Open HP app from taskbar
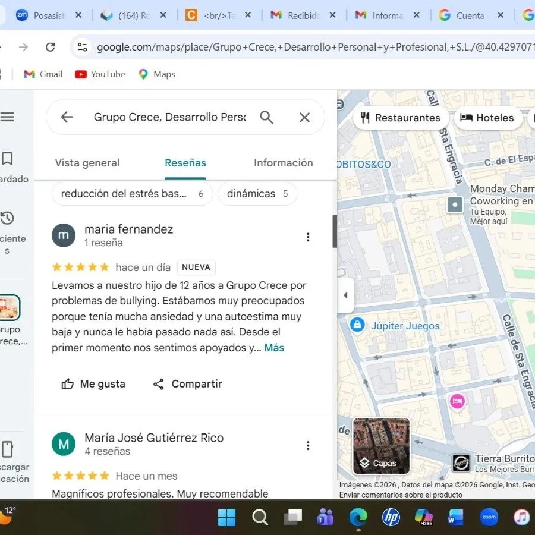This screenshot has height=535, width=535. [x=391, y=517]
